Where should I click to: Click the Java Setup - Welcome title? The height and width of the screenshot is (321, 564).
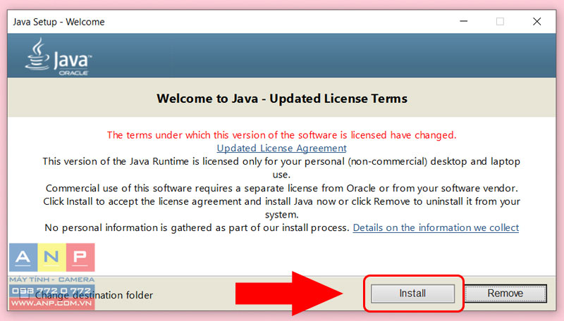tap(59, 22)
